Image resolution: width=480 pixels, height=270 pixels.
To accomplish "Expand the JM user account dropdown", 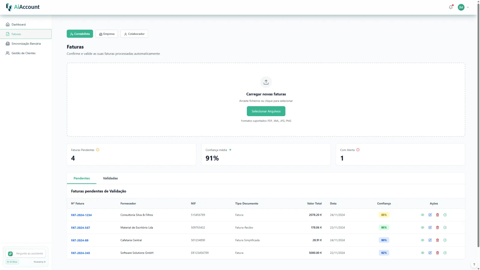I will 463,7.
